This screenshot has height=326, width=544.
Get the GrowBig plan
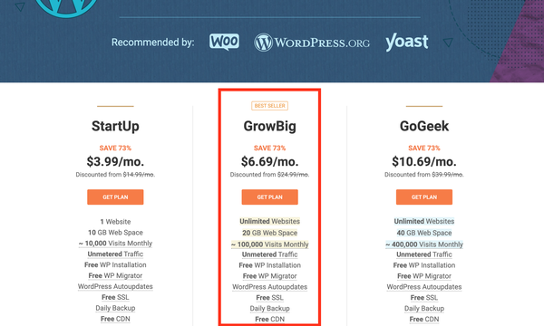pos(269,197)
